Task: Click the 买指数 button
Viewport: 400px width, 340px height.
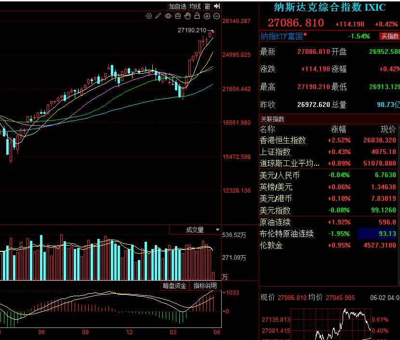Action: point(389,36)
